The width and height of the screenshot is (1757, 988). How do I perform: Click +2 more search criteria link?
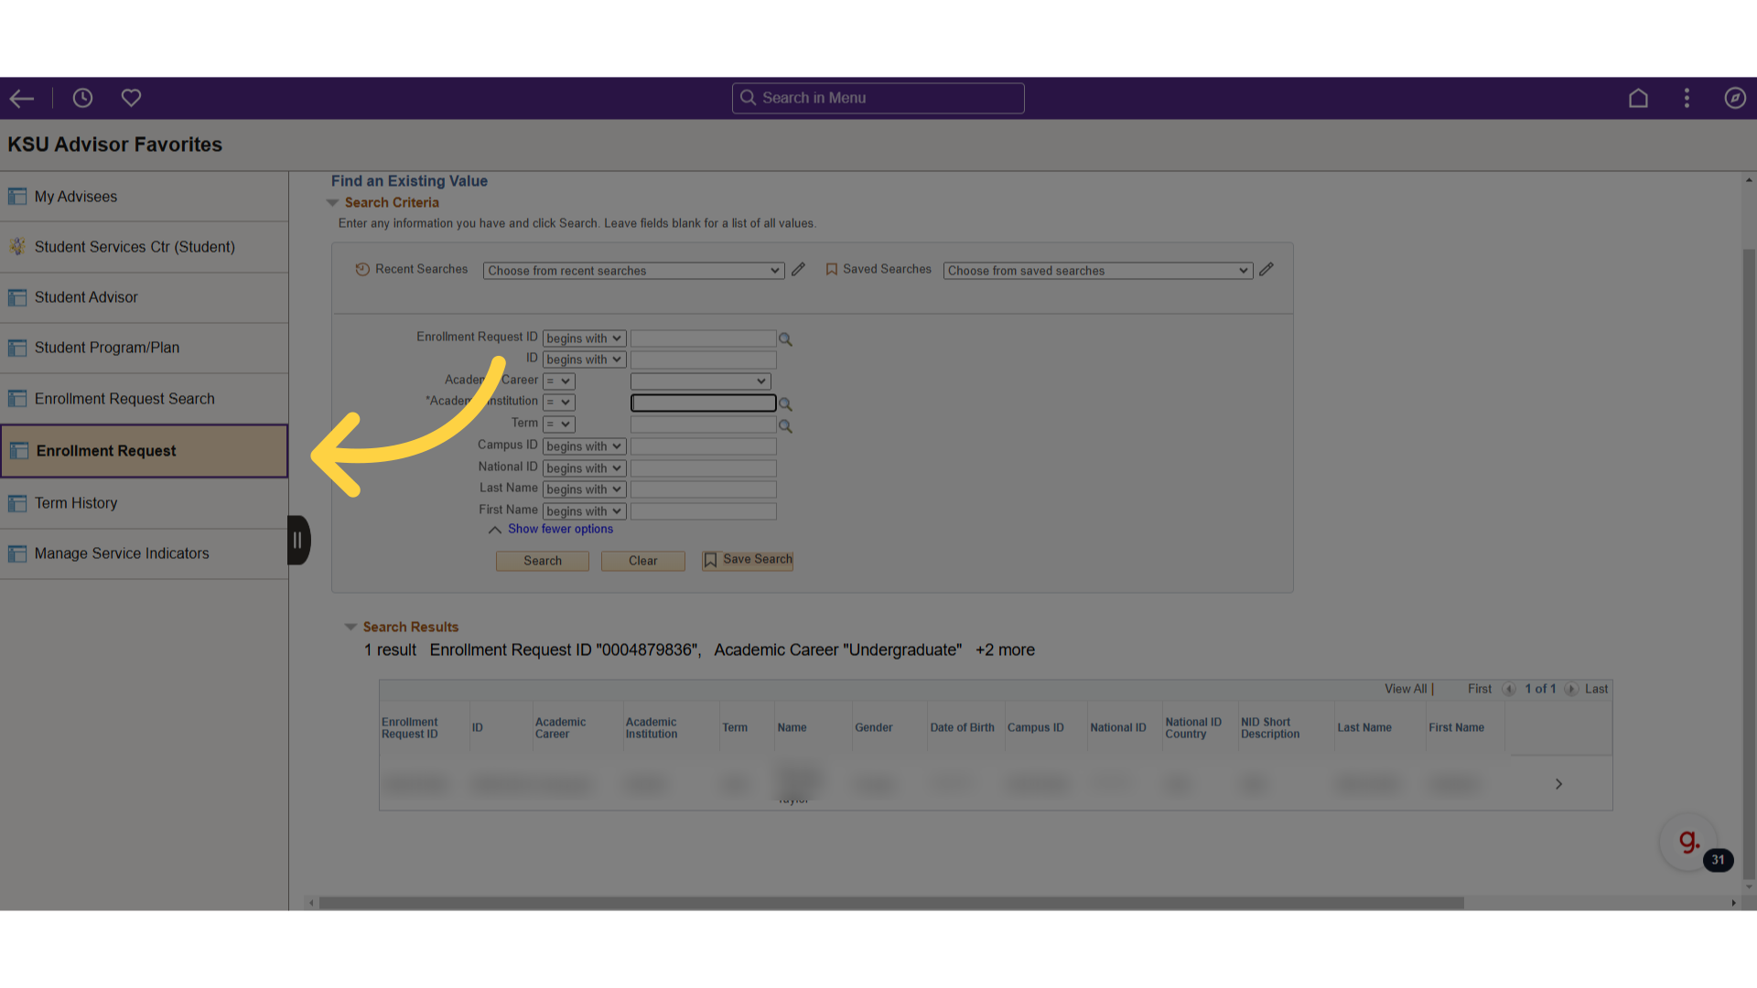click(1005, 650)
